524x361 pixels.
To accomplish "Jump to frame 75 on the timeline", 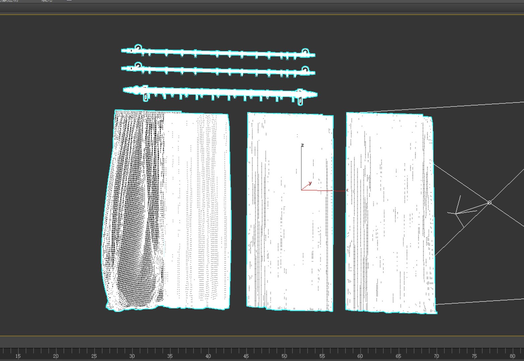I will click(x=474, y=356).
